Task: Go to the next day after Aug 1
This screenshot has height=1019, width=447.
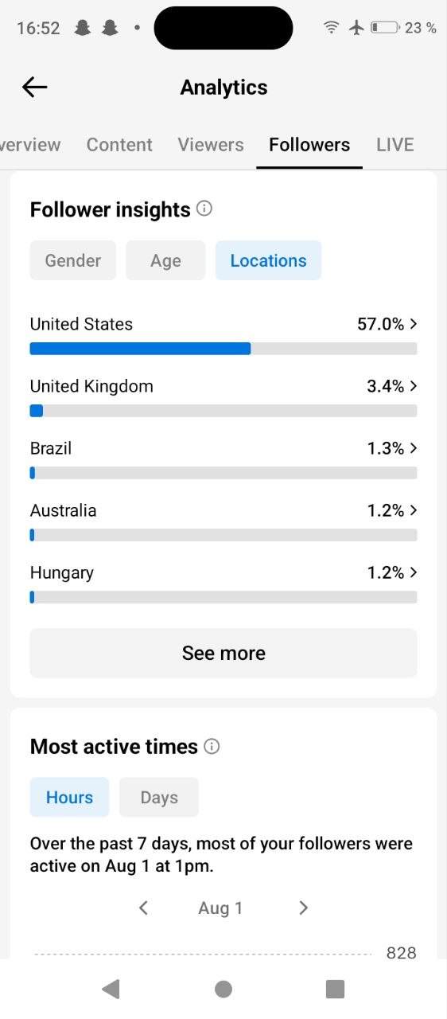Action: tap(303, 908)
